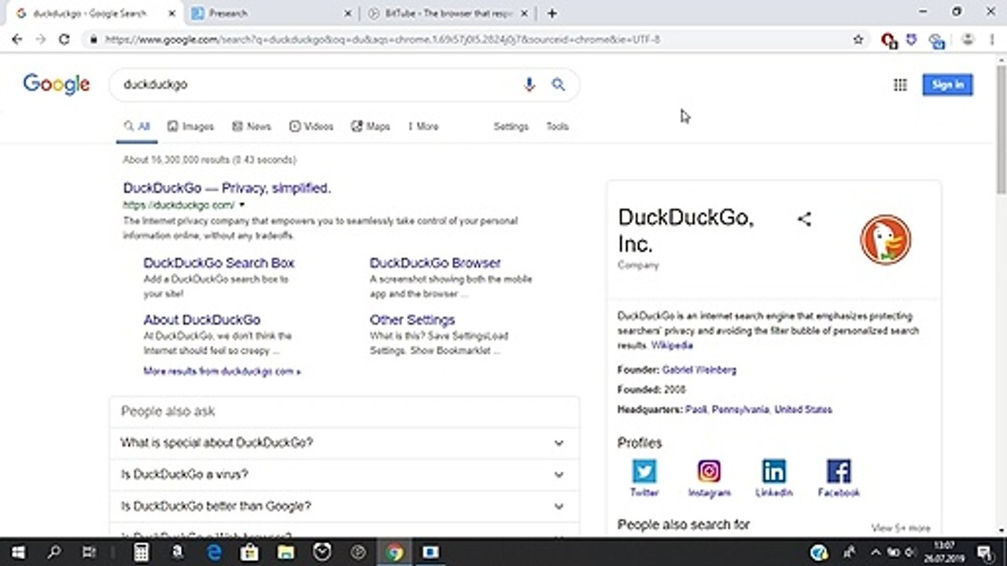This screenshot has width=1007, height=566.
Task: Select the All results tab
Action: (137, 127)
